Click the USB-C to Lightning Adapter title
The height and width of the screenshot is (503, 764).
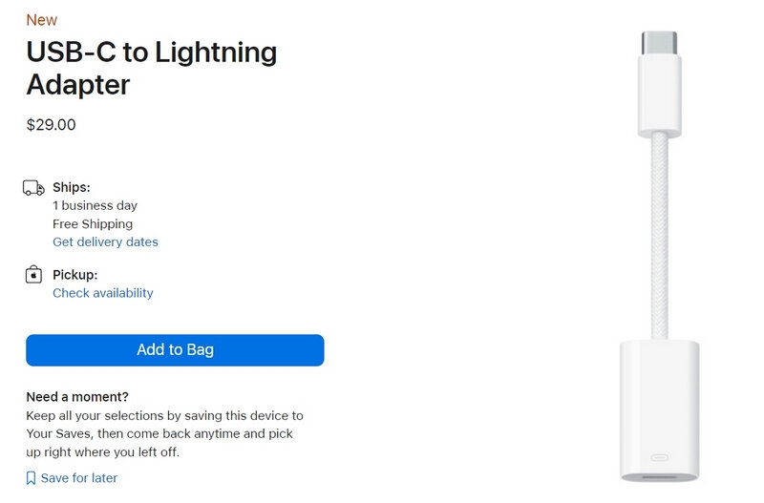(152, 68)
